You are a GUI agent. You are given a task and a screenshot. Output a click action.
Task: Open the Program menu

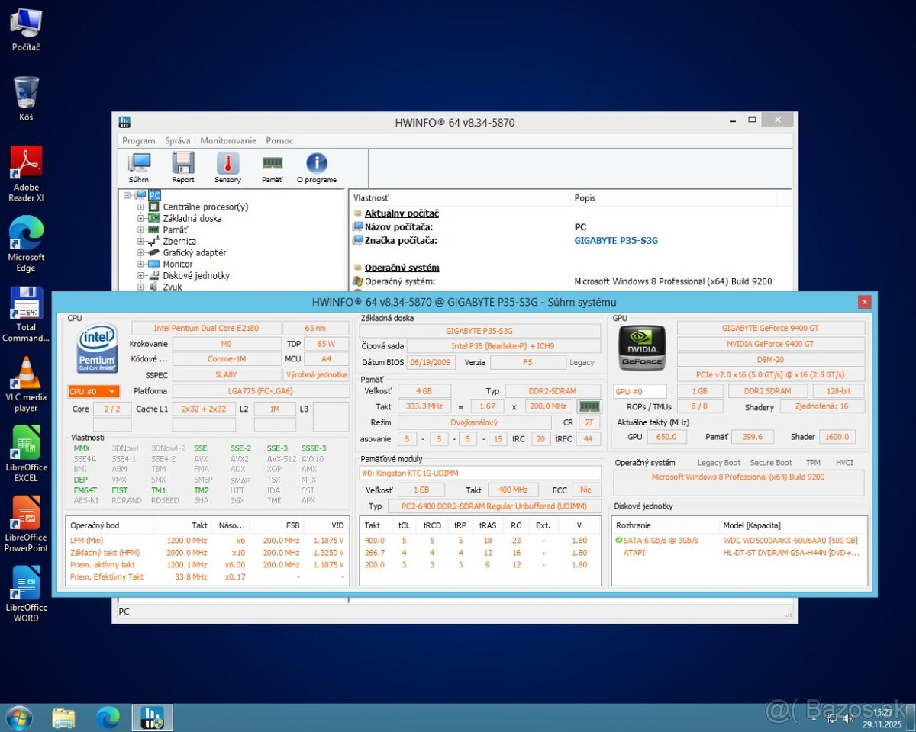click(138, 140)
